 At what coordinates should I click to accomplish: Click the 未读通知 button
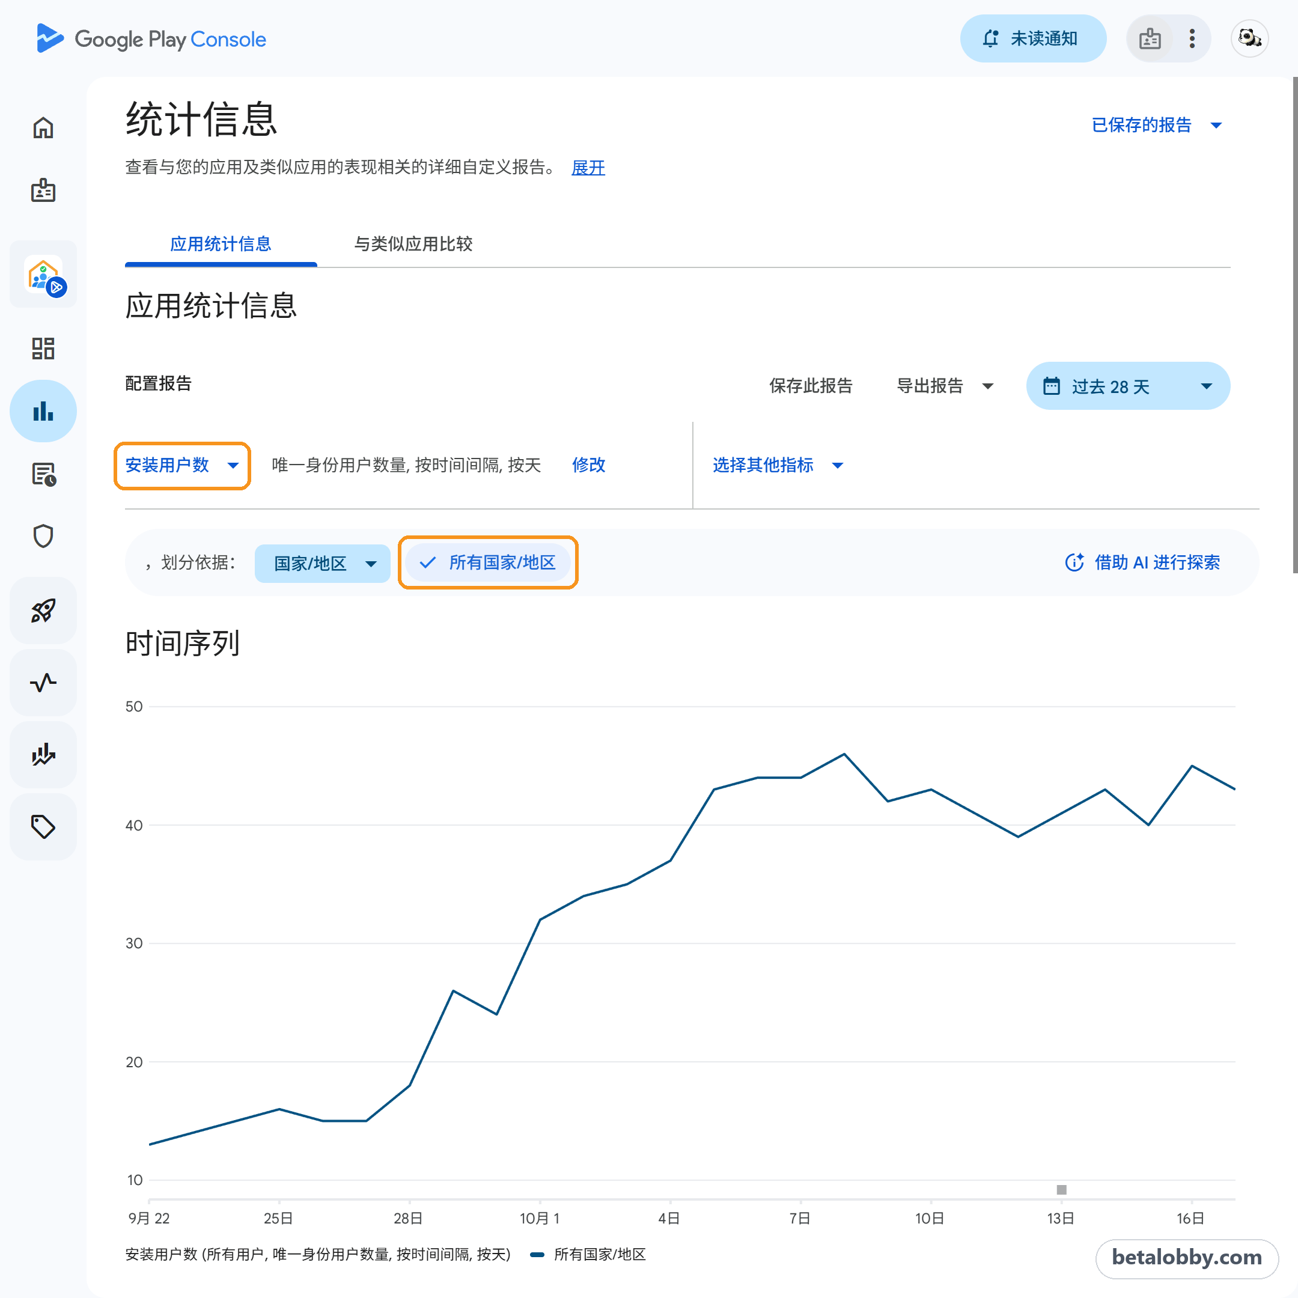(x=1032, y=38)
